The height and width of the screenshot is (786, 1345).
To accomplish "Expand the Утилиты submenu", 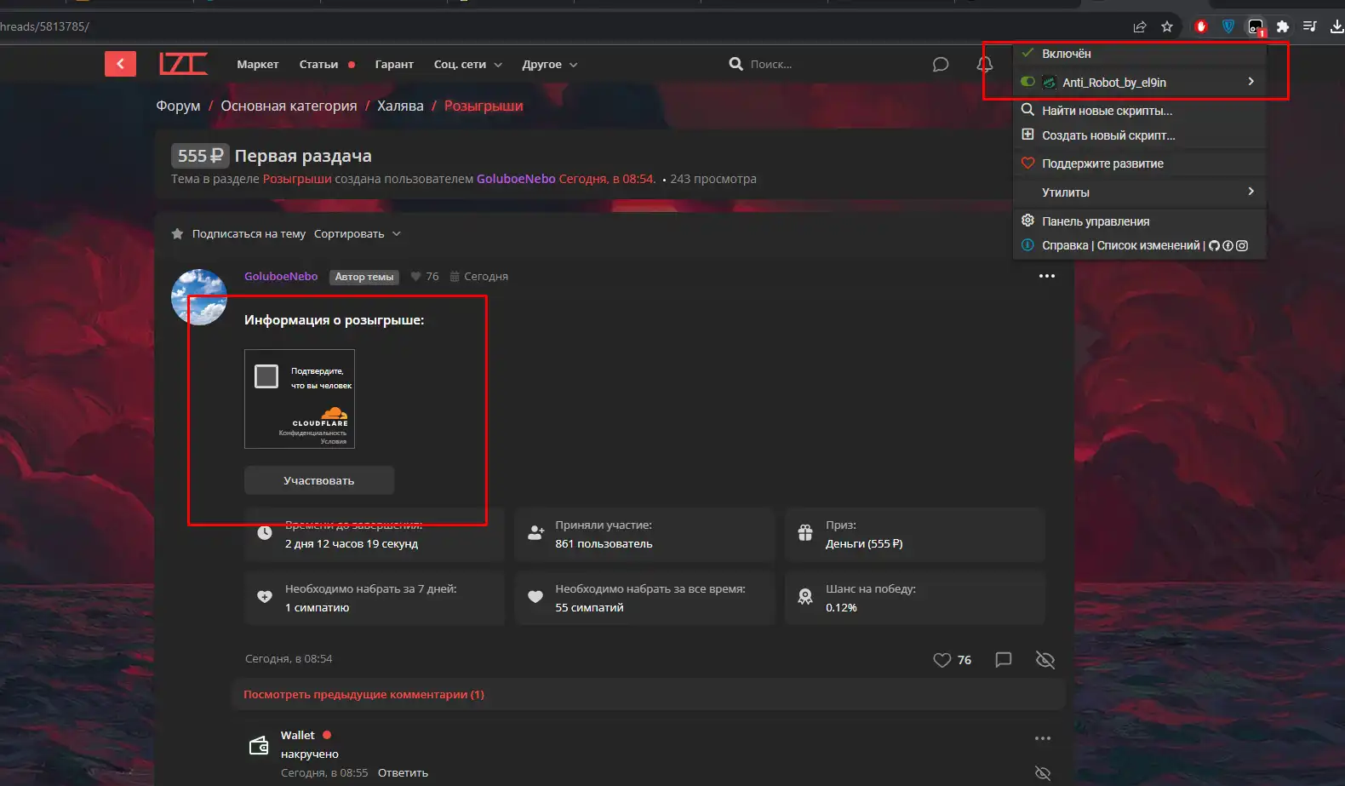I will coord(1139,192).
